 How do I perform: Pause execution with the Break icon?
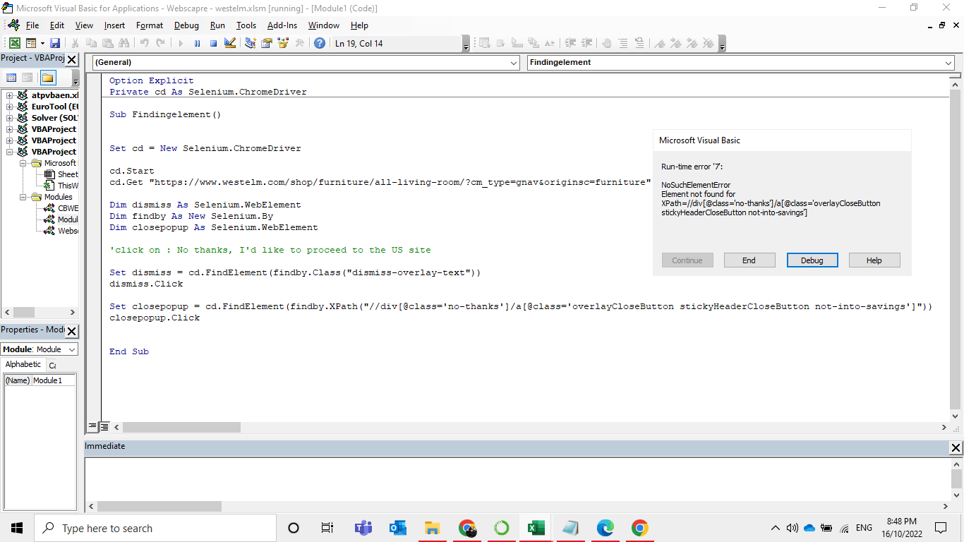(196, 42)
